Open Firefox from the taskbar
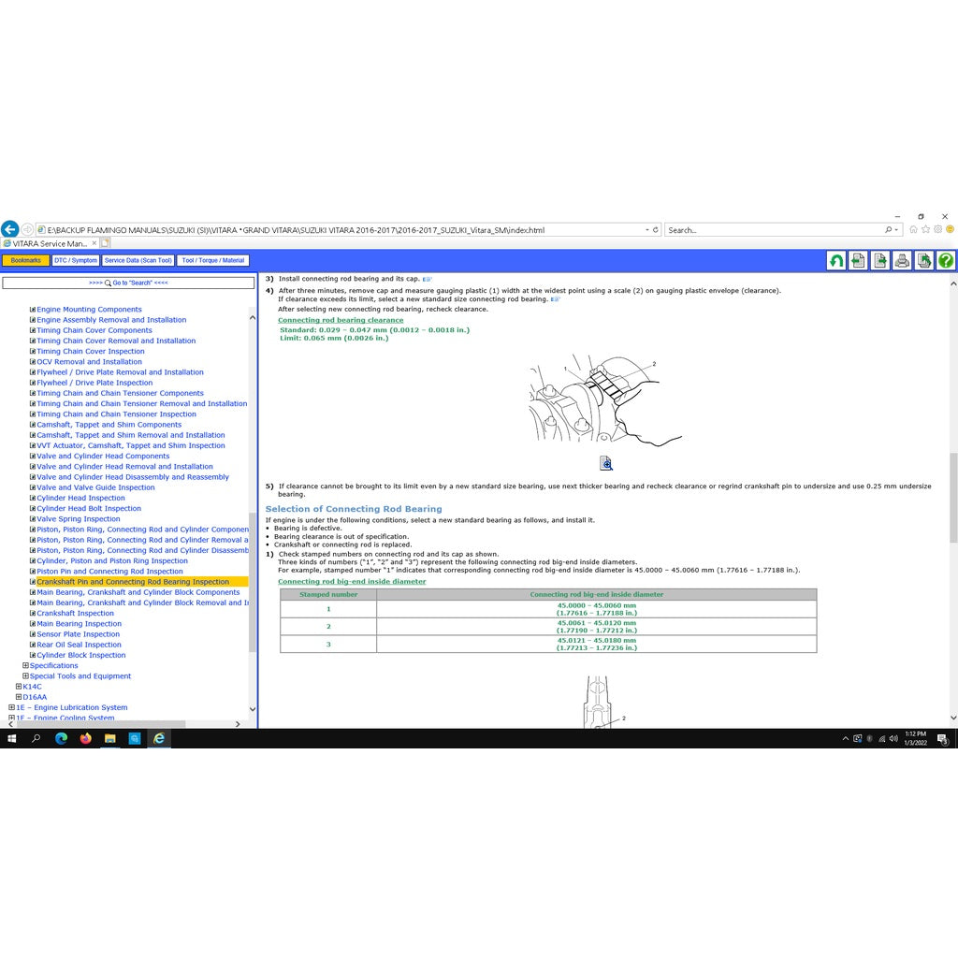The width and height of the screenshot is (958, 958). click(x=86, y=738)
